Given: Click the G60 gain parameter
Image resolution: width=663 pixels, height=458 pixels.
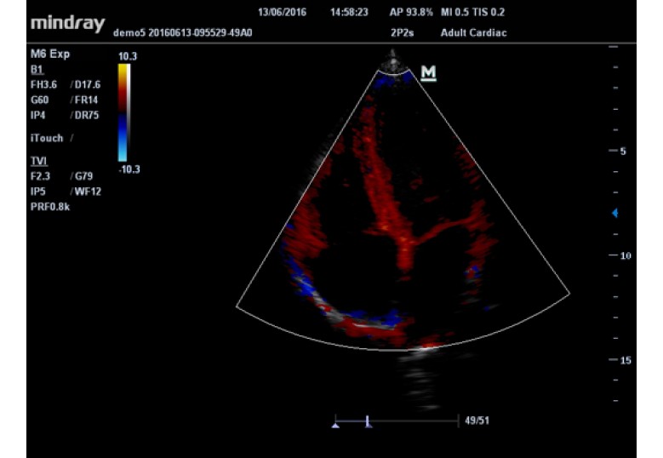Looking at the screenshot, I should pos(39,100).
